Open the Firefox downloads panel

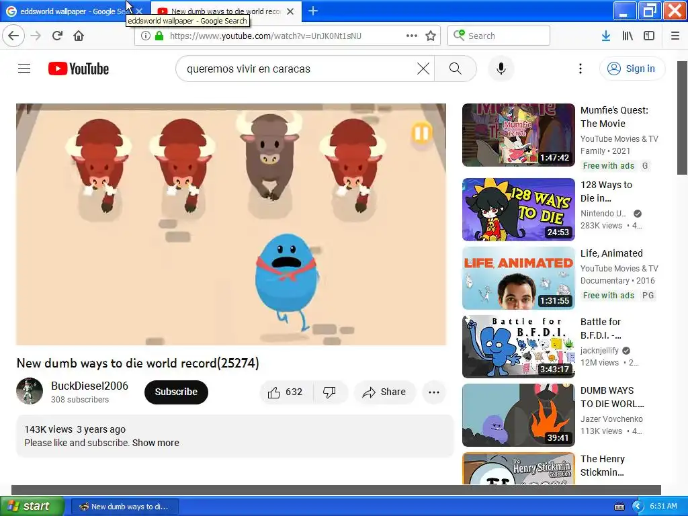pos(606,36)
